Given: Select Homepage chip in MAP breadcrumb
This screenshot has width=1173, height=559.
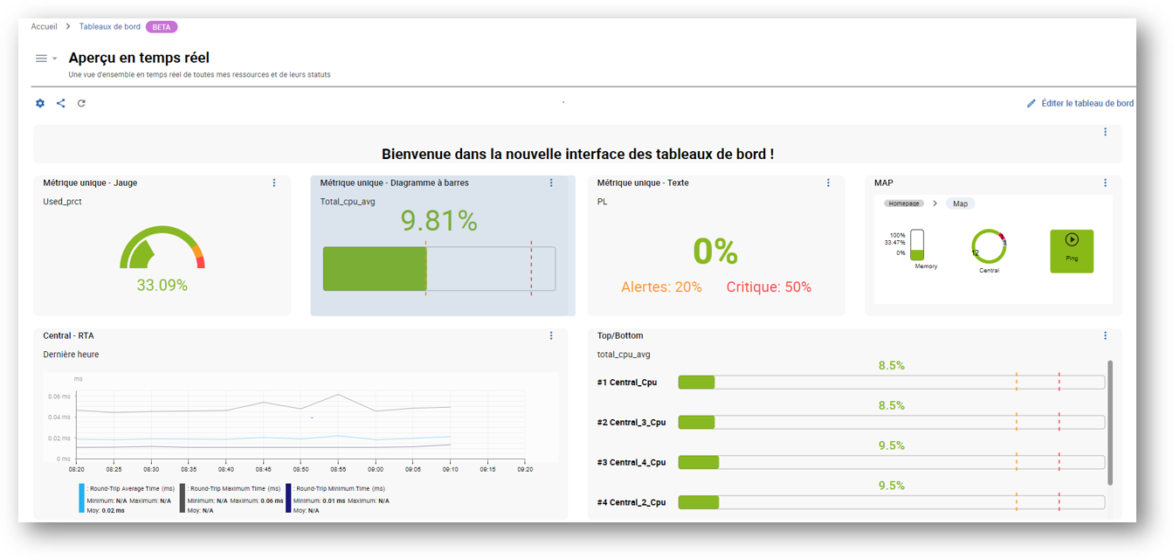Looking at the screenshot, I should (x=903, y=204).
